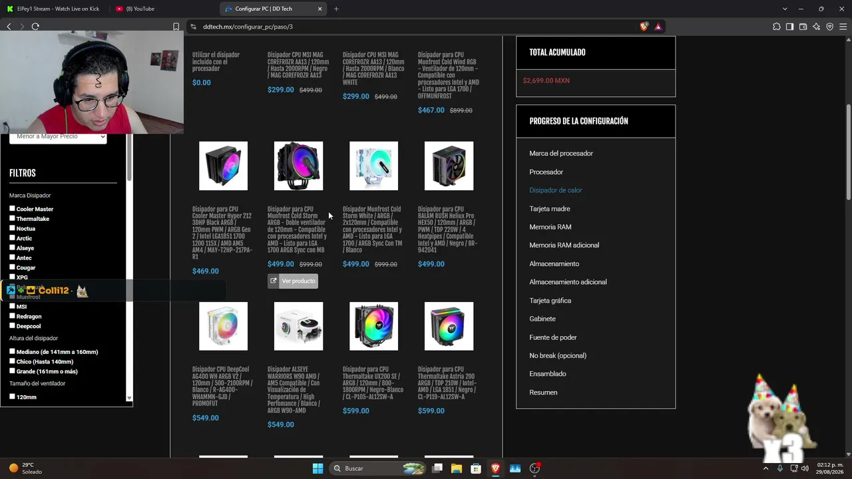Image resolution: width=852 pixels, height=479 pixels.
Task: Go to the Fuente de poder step
Action: 553,337
